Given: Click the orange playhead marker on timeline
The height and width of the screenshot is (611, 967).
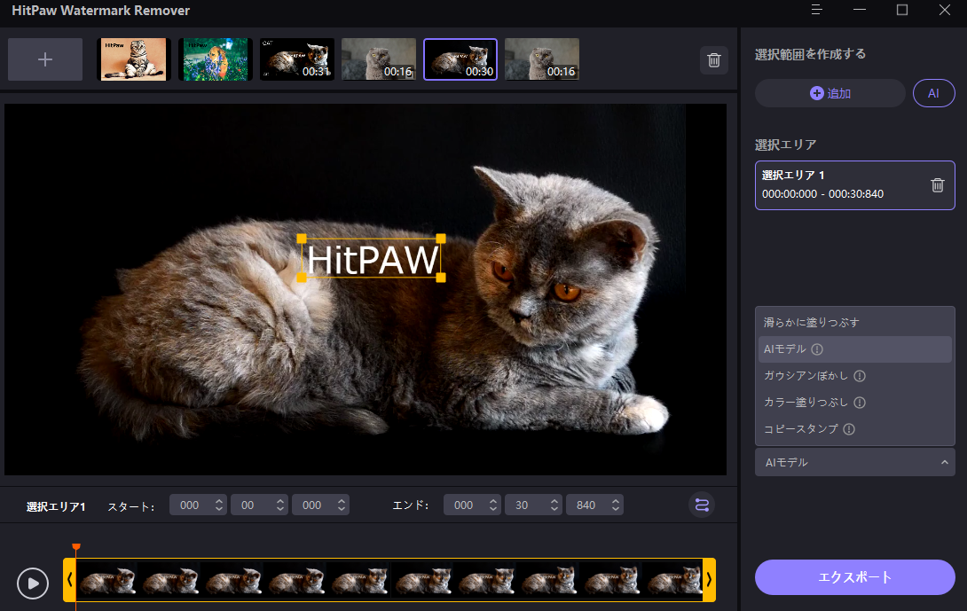Looking at the screenshot, I should point(76,547).
